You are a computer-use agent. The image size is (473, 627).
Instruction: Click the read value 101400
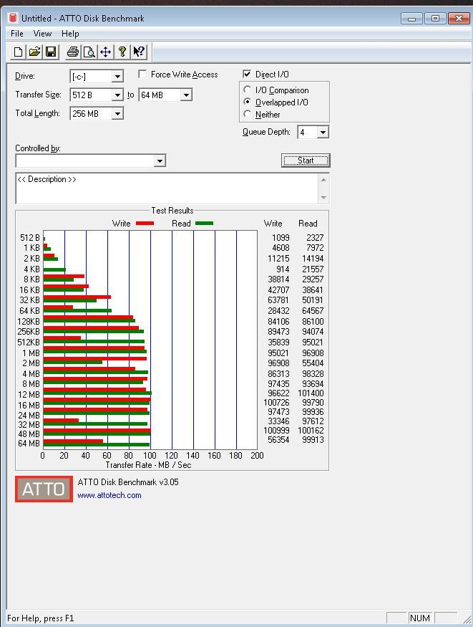click(311, 393)
